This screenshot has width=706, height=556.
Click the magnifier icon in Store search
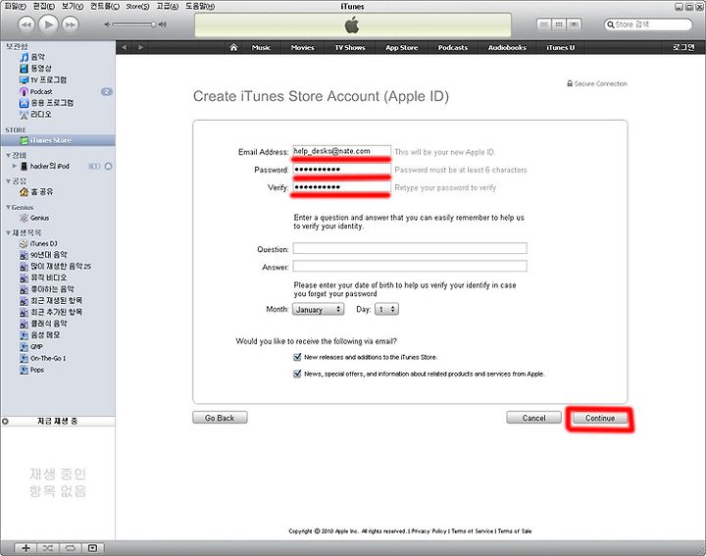point(610,25)
